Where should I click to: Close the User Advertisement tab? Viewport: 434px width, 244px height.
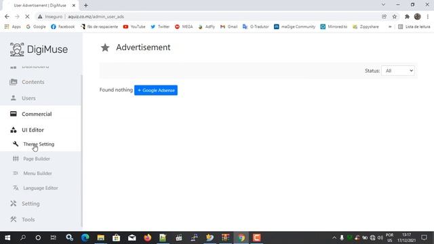click(74, 5)
